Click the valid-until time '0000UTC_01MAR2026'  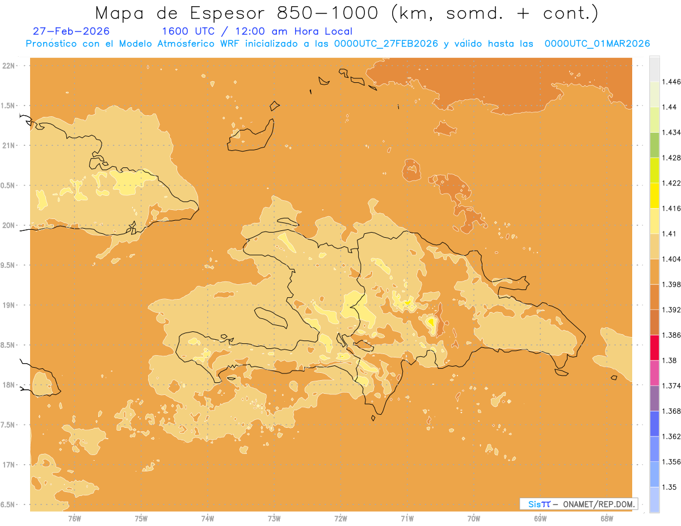(597, 44)
